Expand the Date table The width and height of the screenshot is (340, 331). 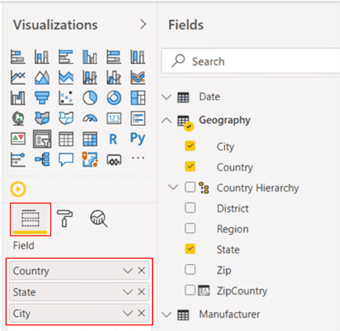click(166, 97)
